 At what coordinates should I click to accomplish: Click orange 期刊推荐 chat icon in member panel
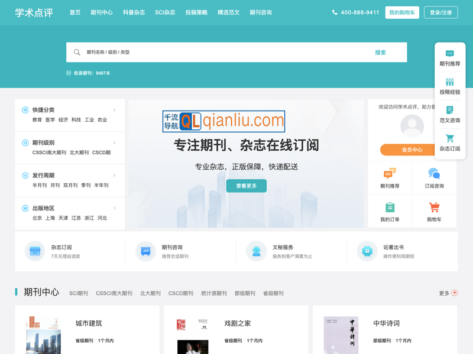point(388,173)
